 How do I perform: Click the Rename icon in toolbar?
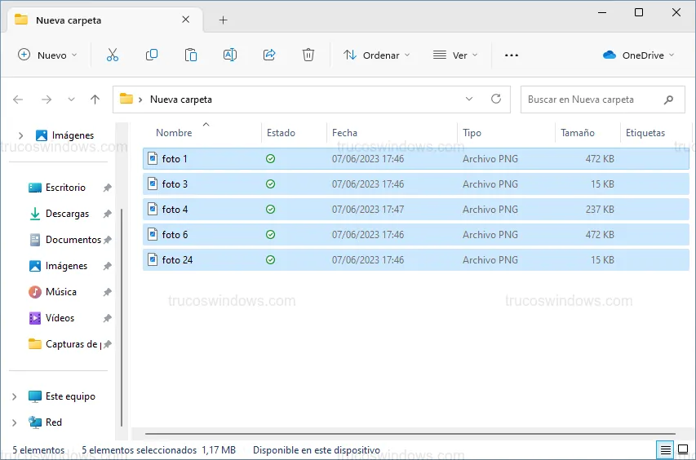pyautogui.click(x=230, y=55)
